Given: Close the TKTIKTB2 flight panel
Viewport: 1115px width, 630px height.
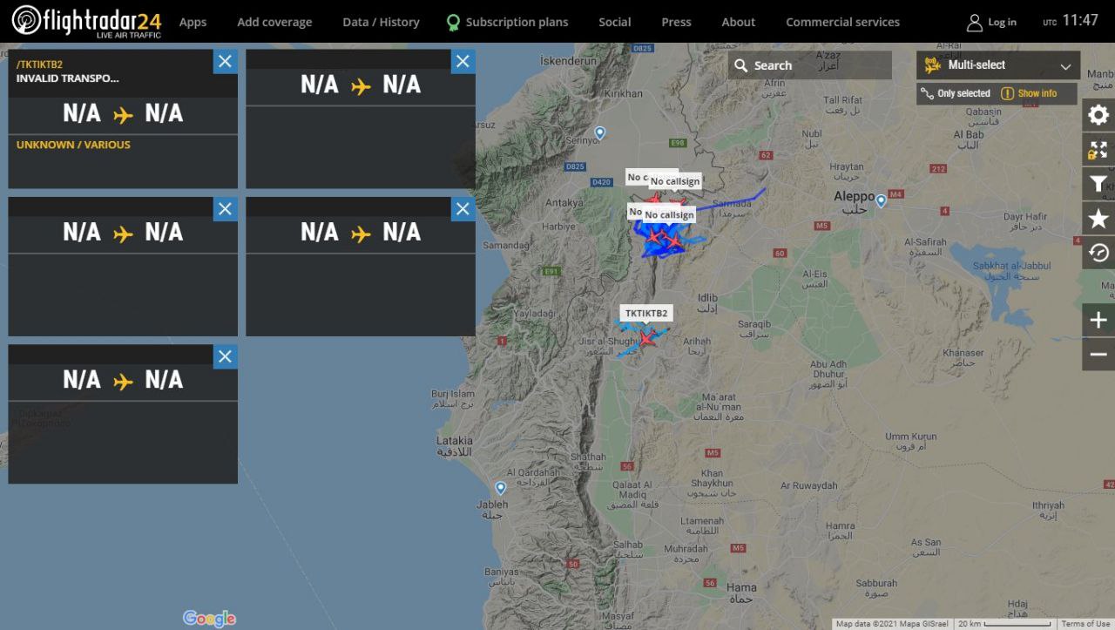Looking at the screenshot, I should pyautogui.click(x=225, y=61).
